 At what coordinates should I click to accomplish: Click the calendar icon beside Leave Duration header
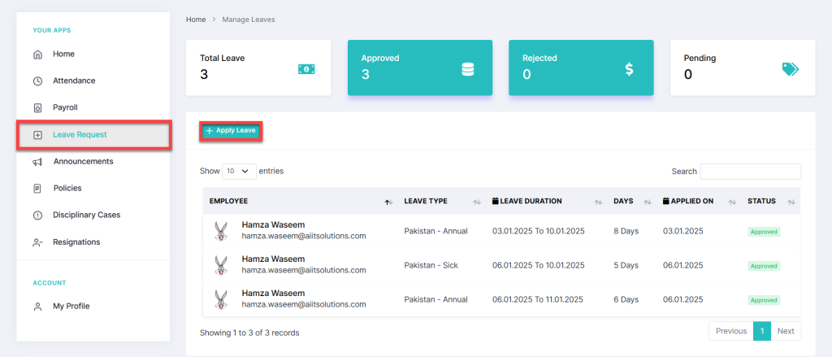tap(496, 202)
